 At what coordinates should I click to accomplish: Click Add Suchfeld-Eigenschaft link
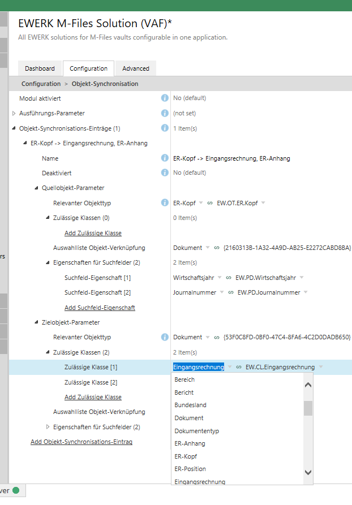point(100,308)
